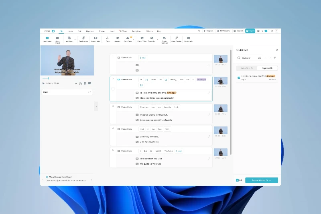
Task: Toggle the All checkbox at panel bottom
Action: click(237, 180)
